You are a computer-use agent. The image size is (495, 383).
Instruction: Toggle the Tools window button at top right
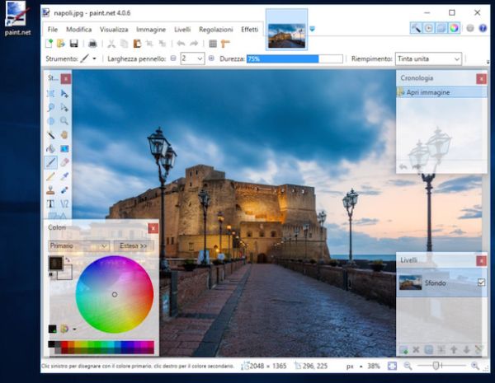coord(417,27)
